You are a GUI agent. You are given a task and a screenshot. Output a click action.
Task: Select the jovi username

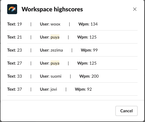54,89
